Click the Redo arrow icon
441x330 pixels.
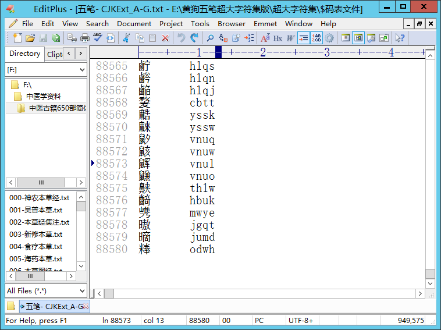pyautogui.click(x=194, y=38)
